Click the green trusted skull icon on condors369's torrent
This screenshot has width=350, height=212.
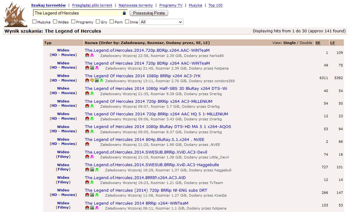coord(101,80)
